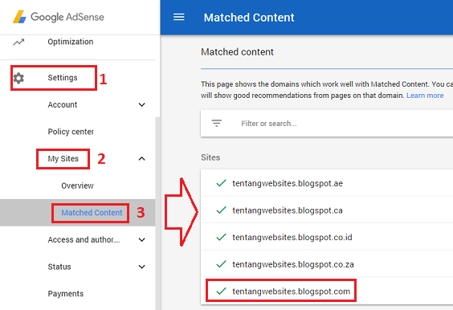Click the Matched content section heading
453x310 pixels.
[x=237, y=52]
